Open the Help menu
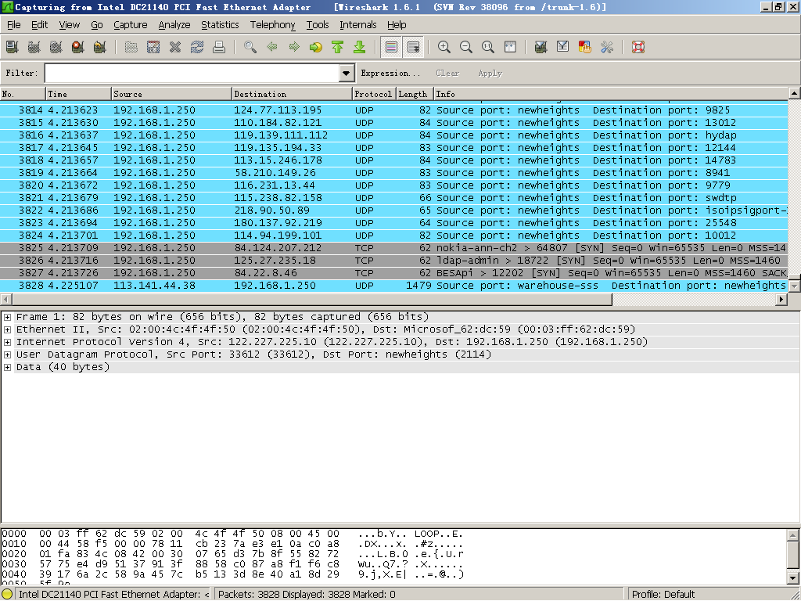 397,24
